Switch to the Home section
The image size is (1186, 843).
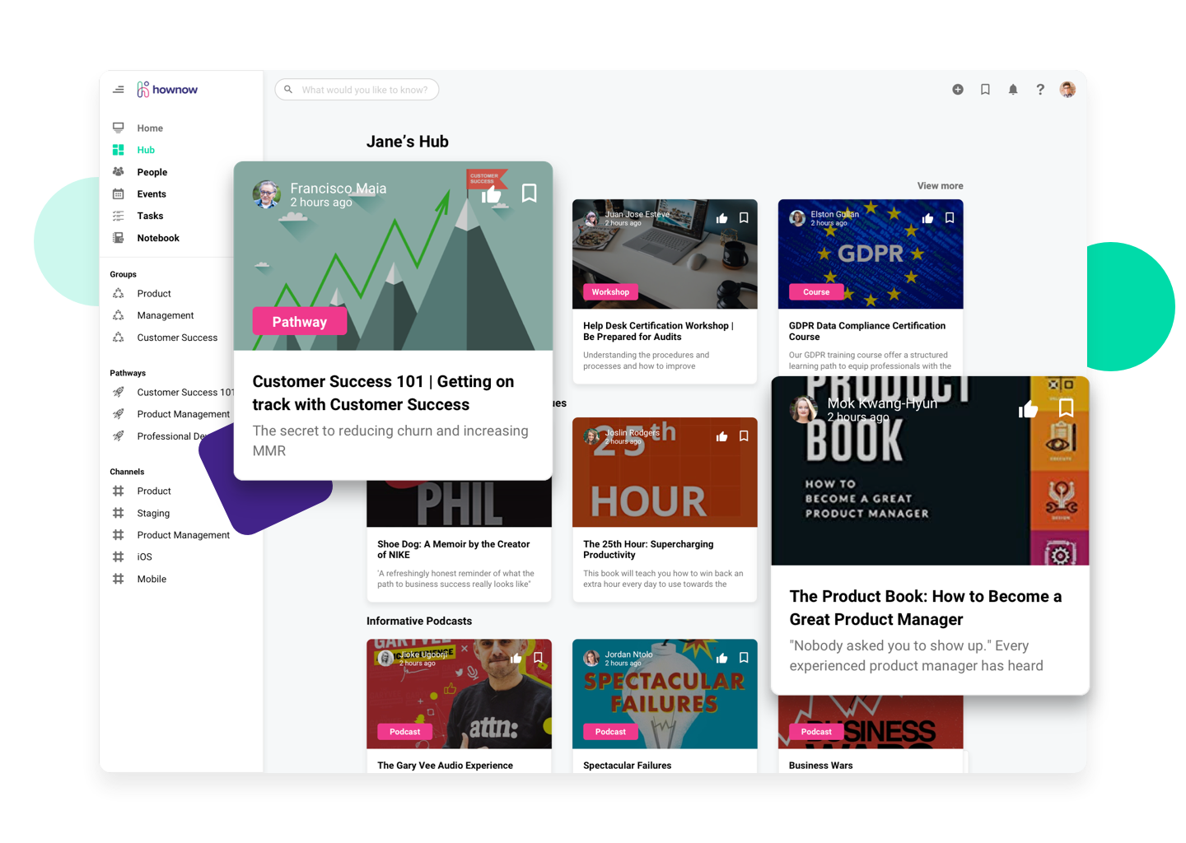[x=150, y=128]
